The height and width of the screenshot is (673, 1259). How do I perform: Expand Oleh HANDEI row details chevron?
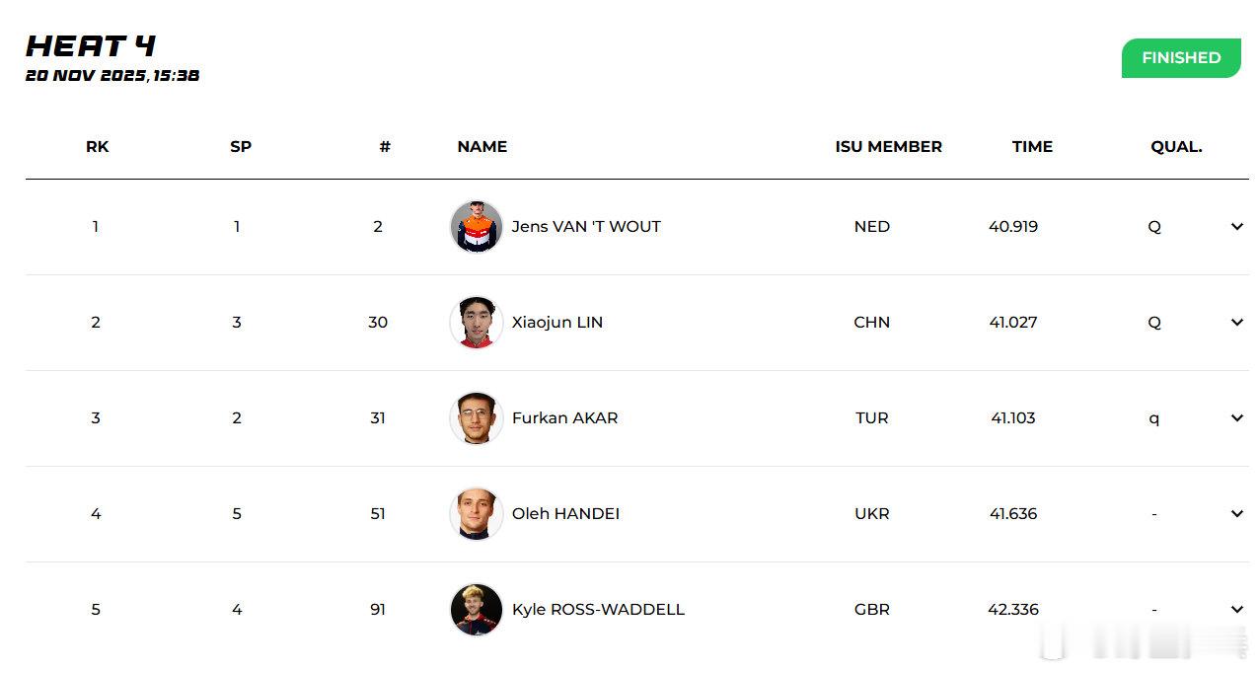1236,513
